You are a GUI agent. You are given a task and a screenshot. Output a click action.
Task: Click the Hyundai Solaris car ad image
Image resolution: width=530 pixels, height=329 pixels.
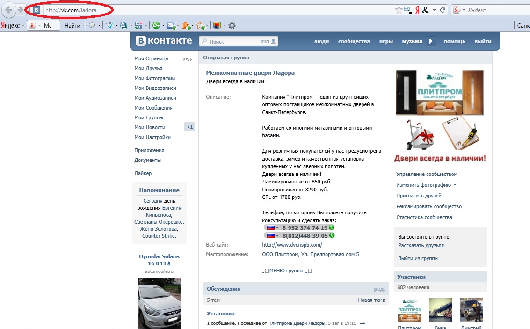[x=159, y=303]
